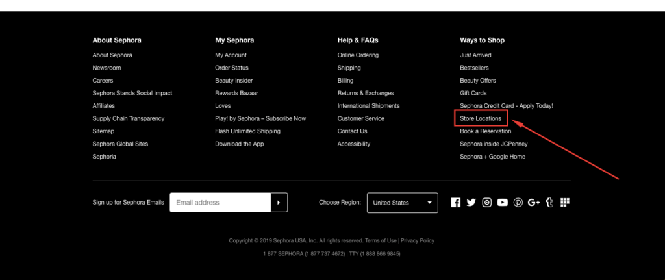Open the grid-shaped social icon after Tumblr
The image size is (665, 280).
tap(564, 202)
